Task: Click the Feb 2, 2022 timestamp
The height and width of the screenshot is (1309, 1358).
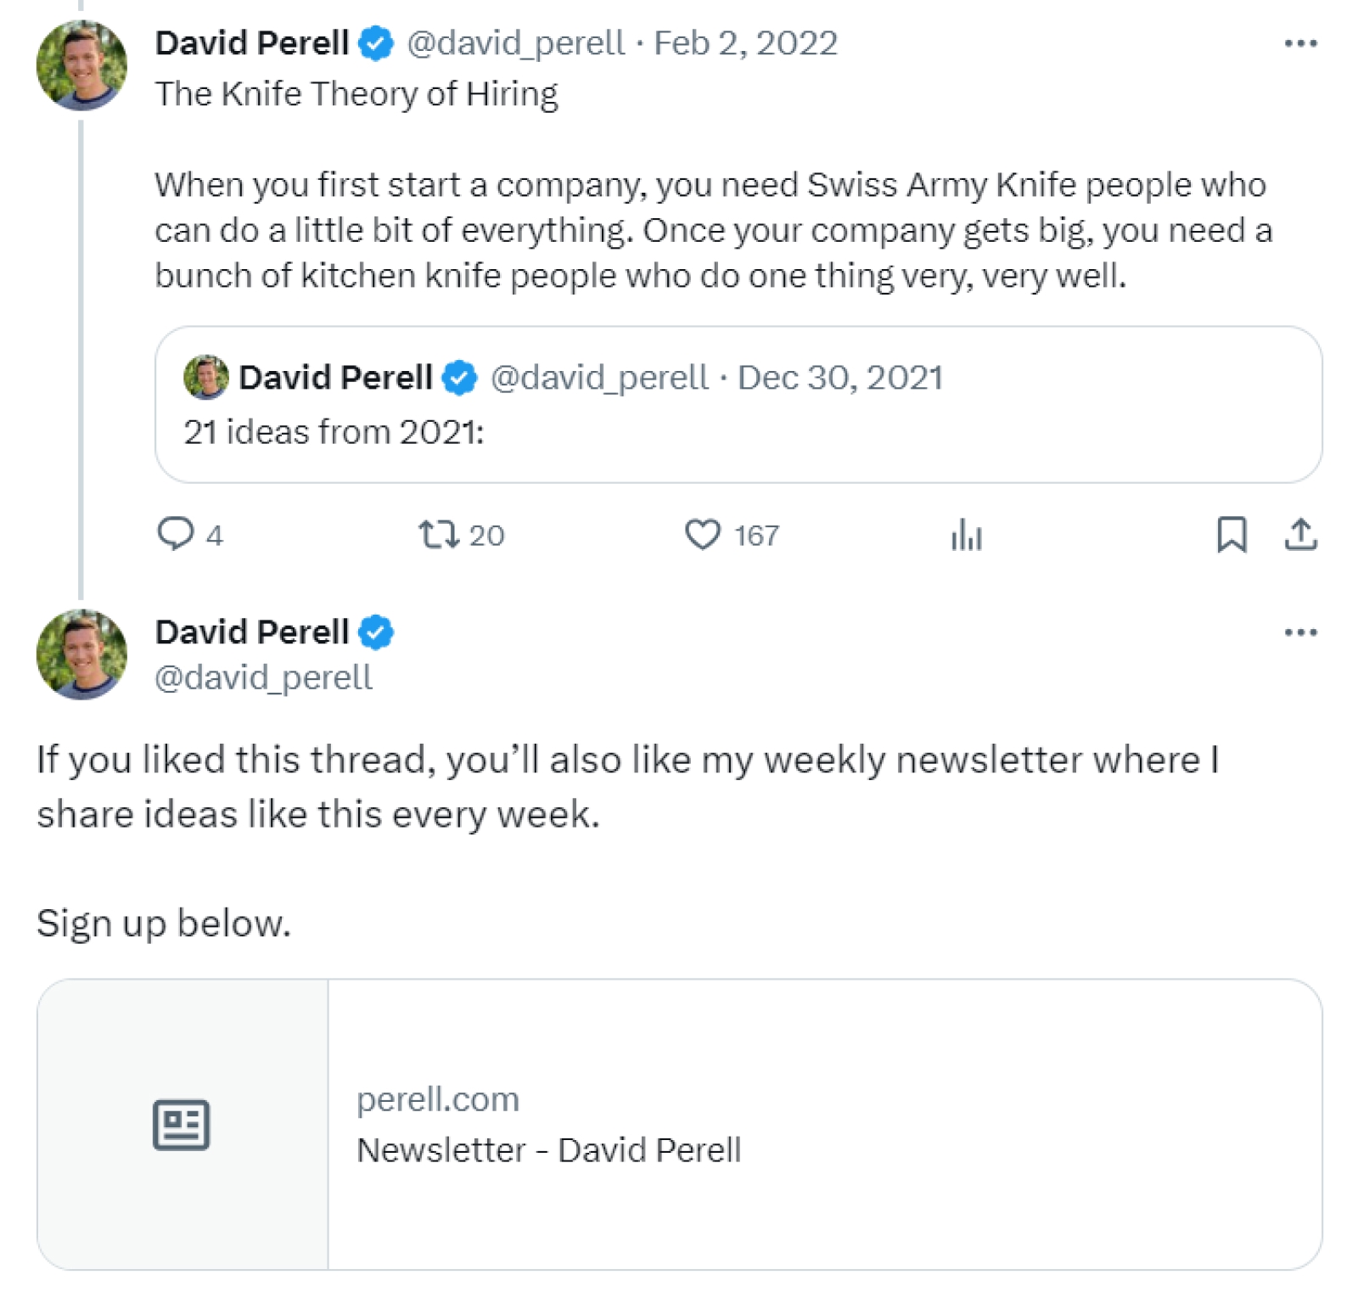Action: click(x=745, y=43)
